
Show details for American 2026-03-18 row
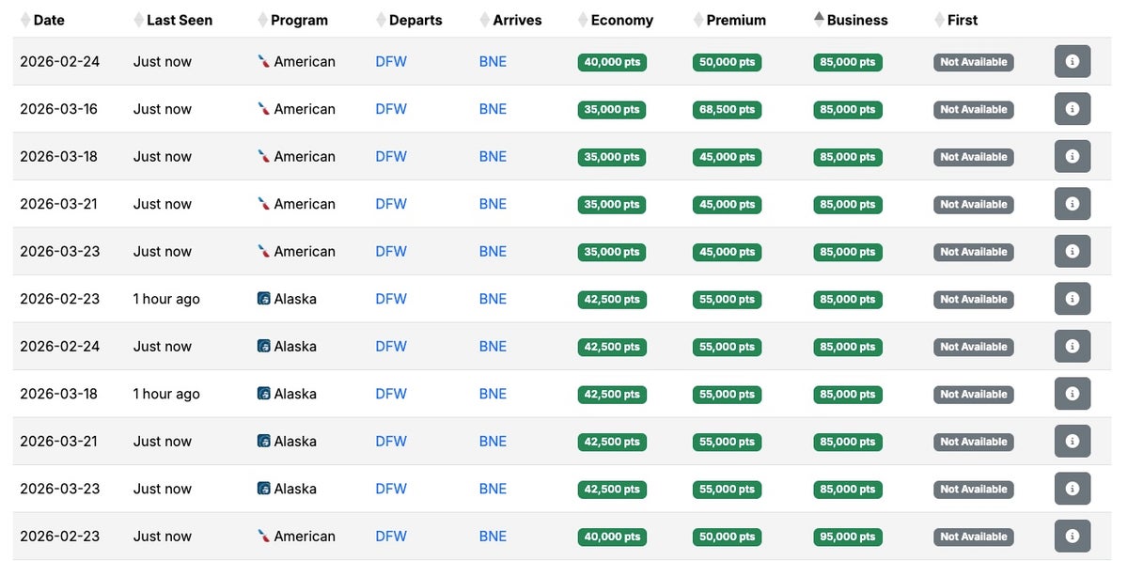1072,157
